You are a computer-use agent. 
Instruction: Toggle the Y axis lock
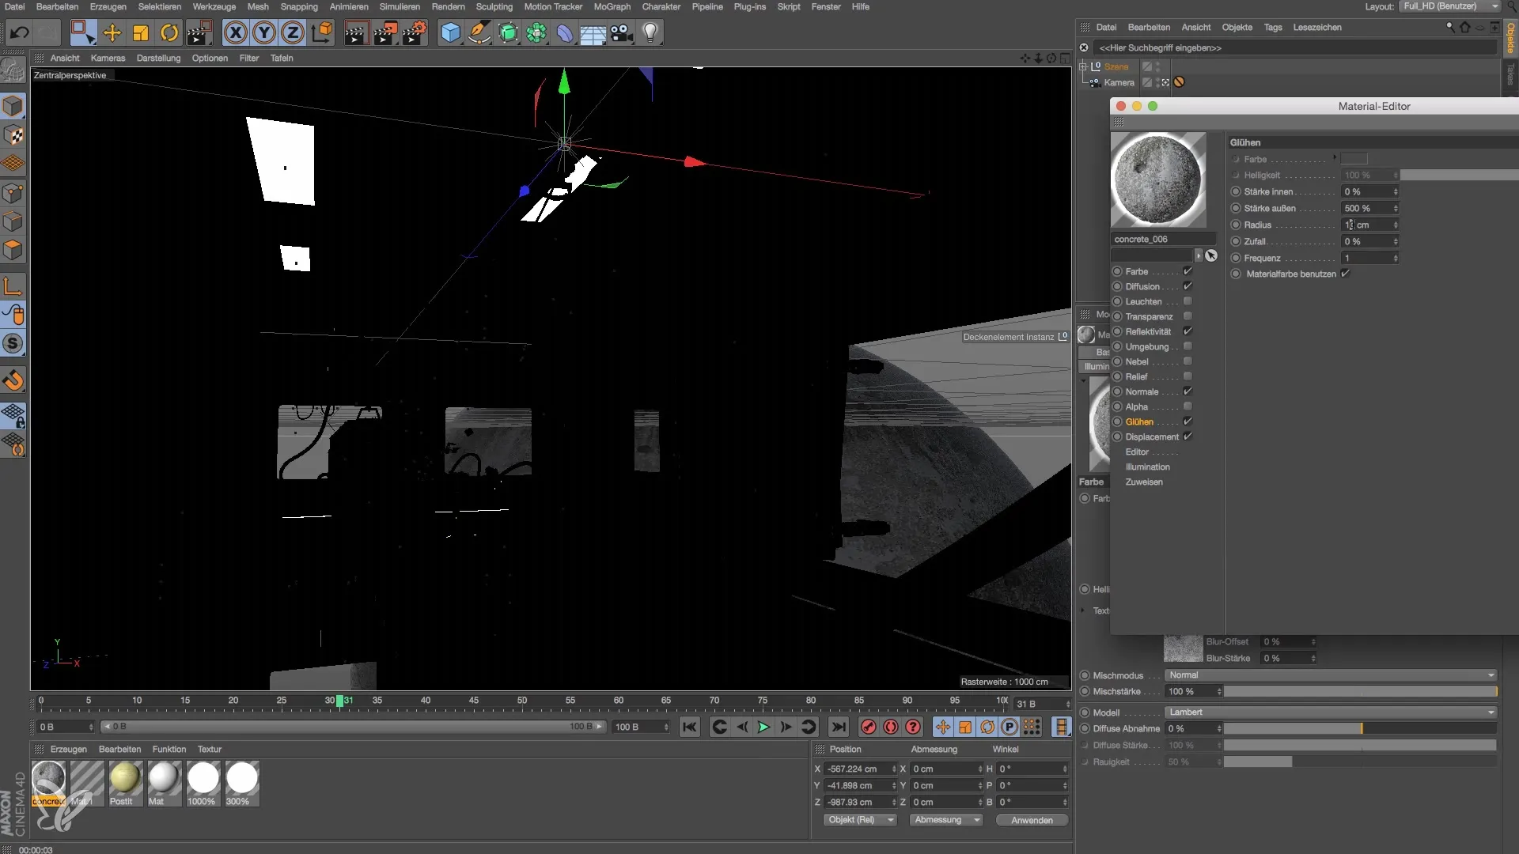point(263,32)
